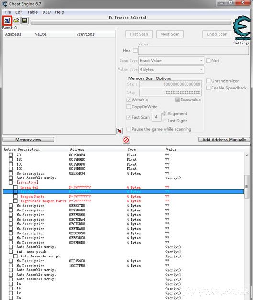The width and height of the screenshot is (253, 300).
Task: Toggle the CopyOnWrite checkbox
Action: [129, 107]
